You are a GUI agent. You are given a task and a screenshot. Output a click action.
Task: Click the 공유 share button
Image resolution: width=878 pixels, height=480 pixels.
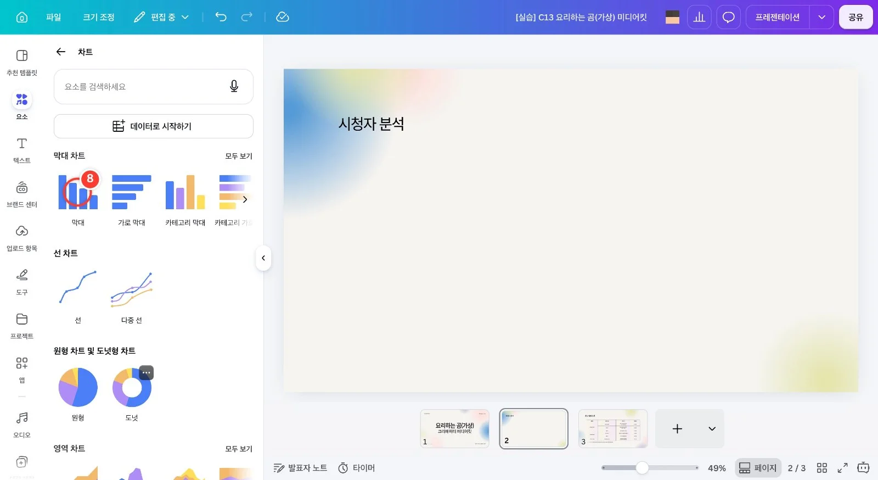856,17
